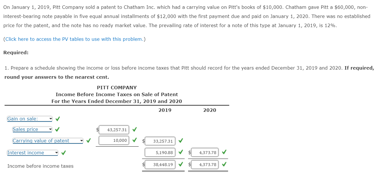Click the checkmark next to Sales price dropdown
Image resolution: width=375 pixels, height=176 pixels.
click(x=57, y=129)
